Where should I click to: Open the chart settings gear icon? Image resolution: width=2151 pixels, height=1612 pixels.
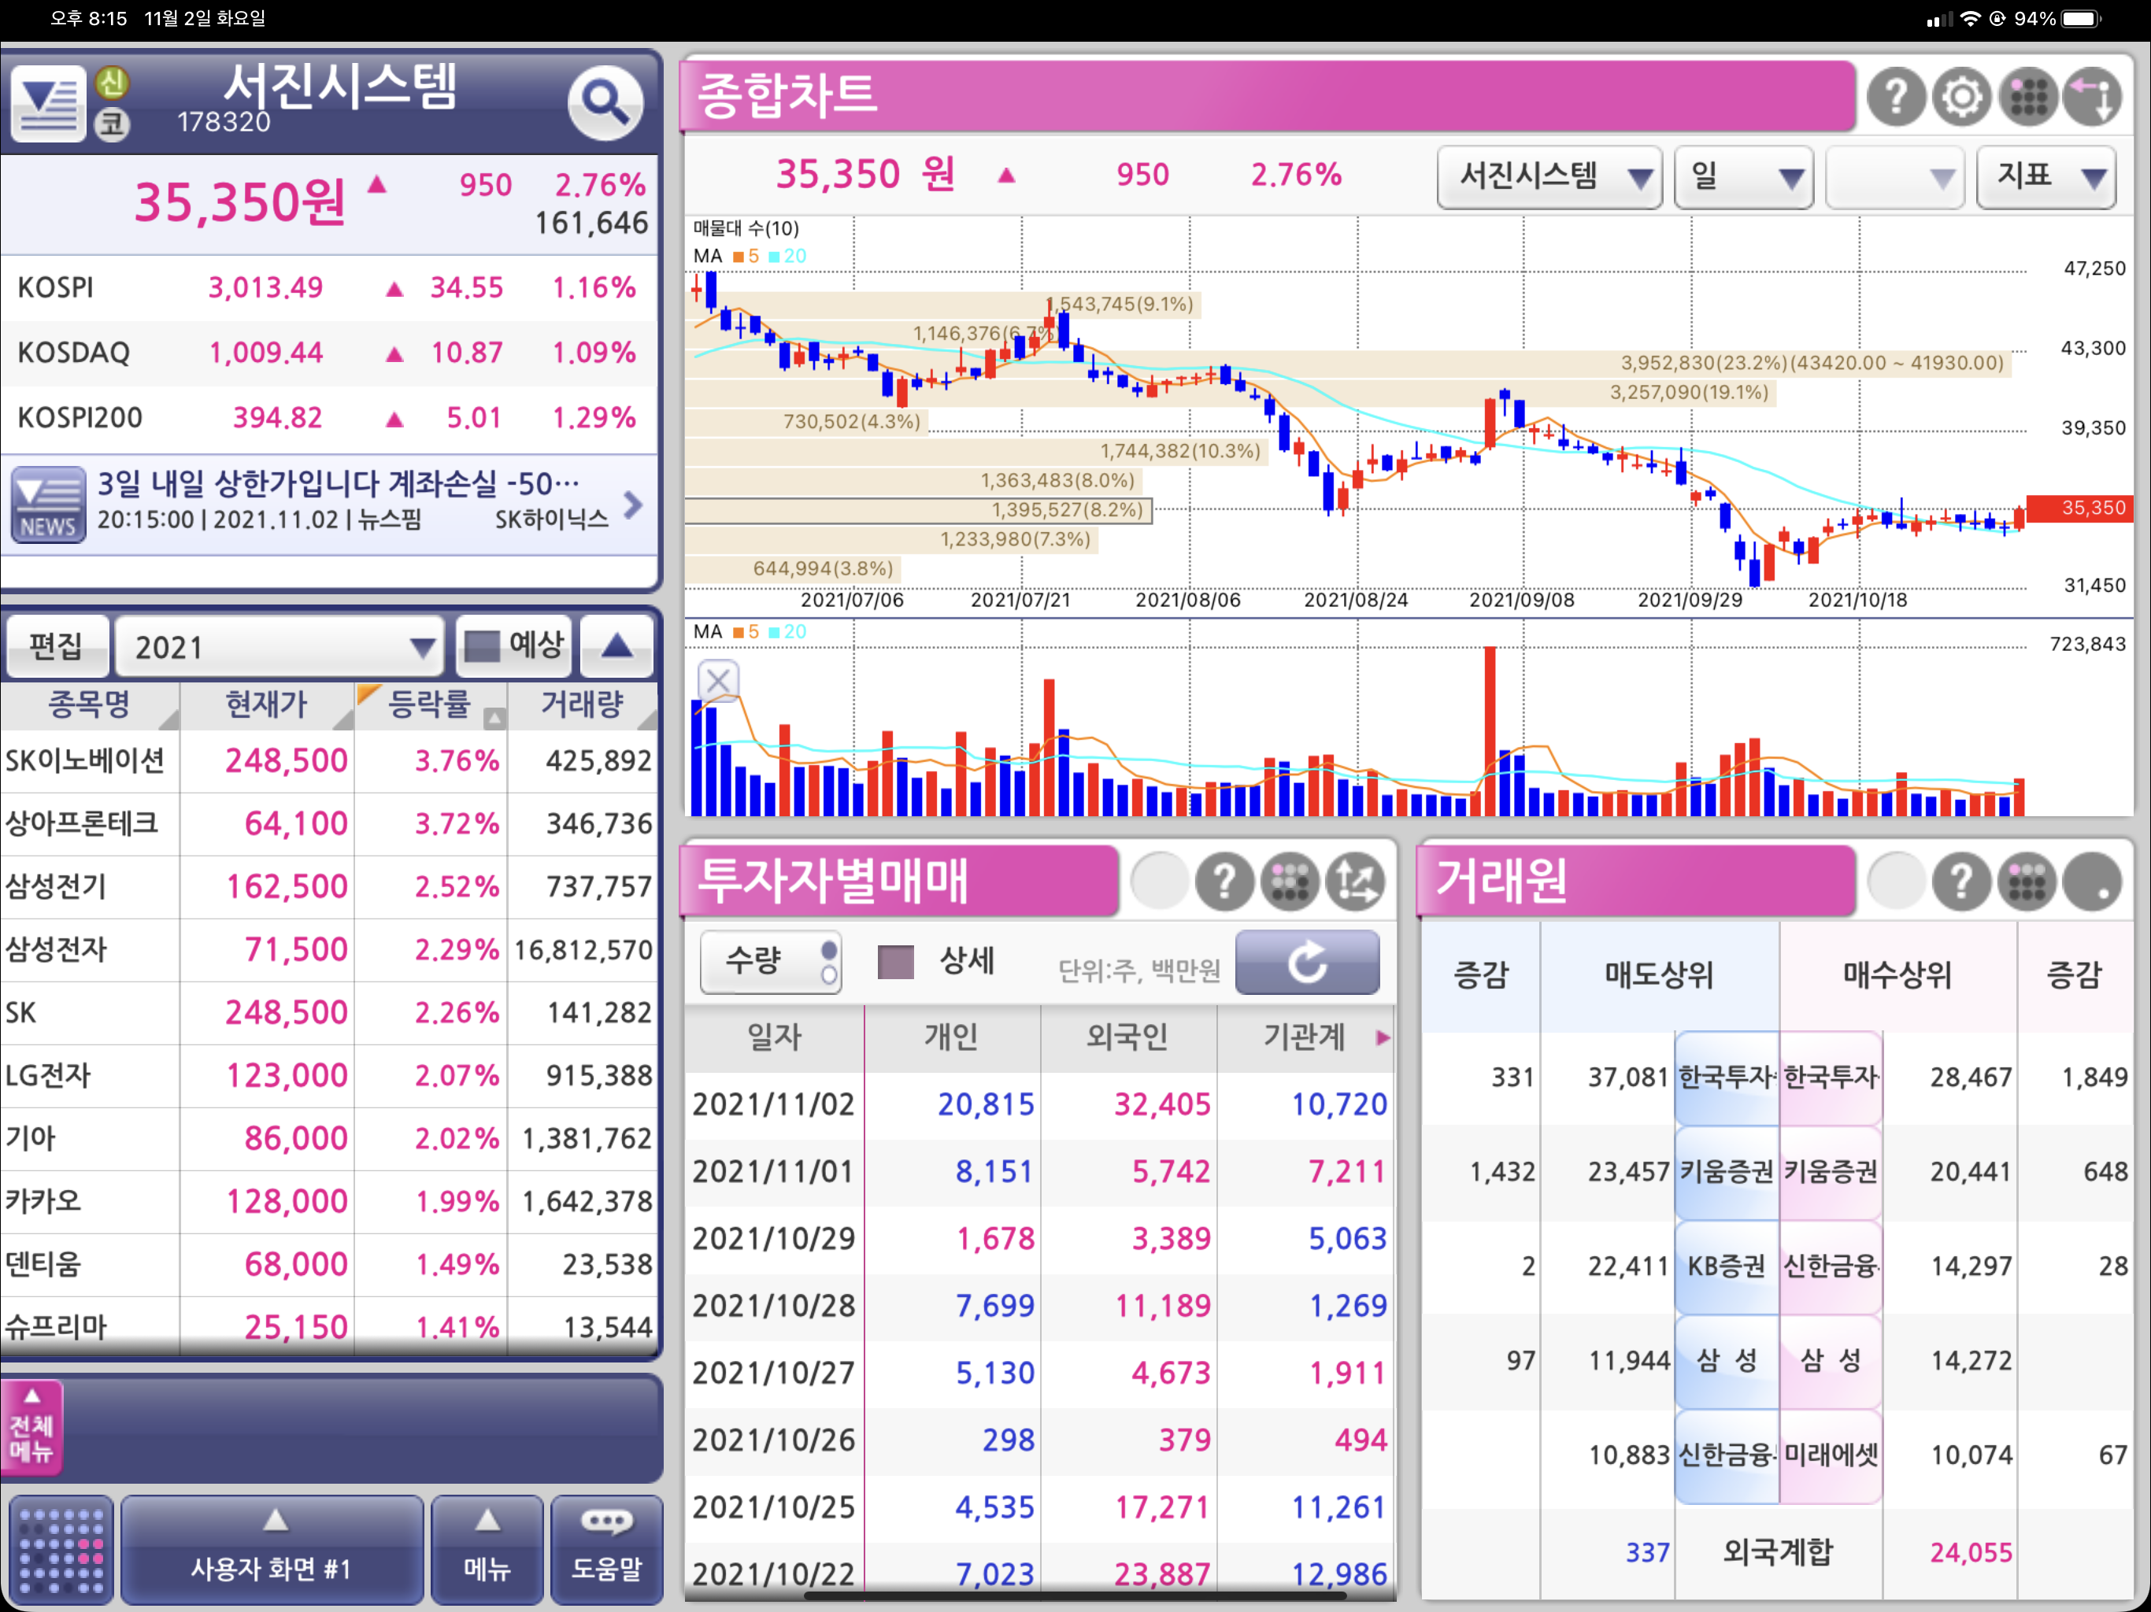1961,98
